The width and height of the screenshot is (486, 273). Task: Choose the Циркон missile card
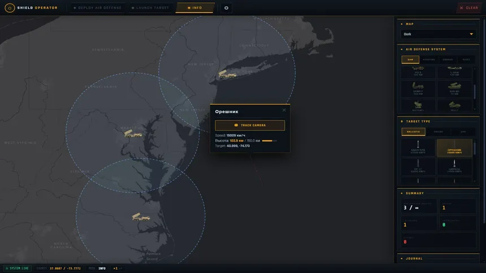click(454, 166)
